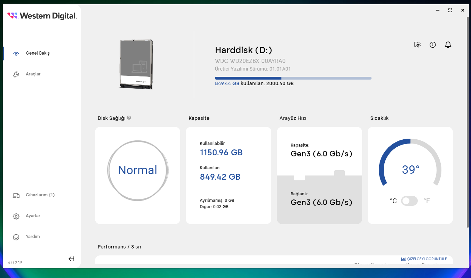Click the Ayarlar gear icon

pos(16,216)
